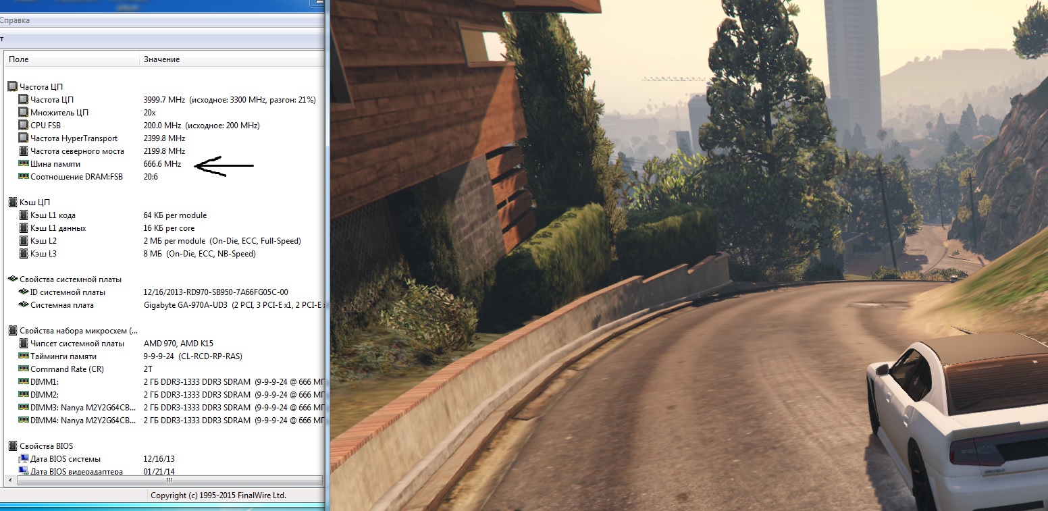Screen dimensions: 1048x511
Task: Select the Кэш L2 value '2 МБ per module'
Action: tap(174, 241)
